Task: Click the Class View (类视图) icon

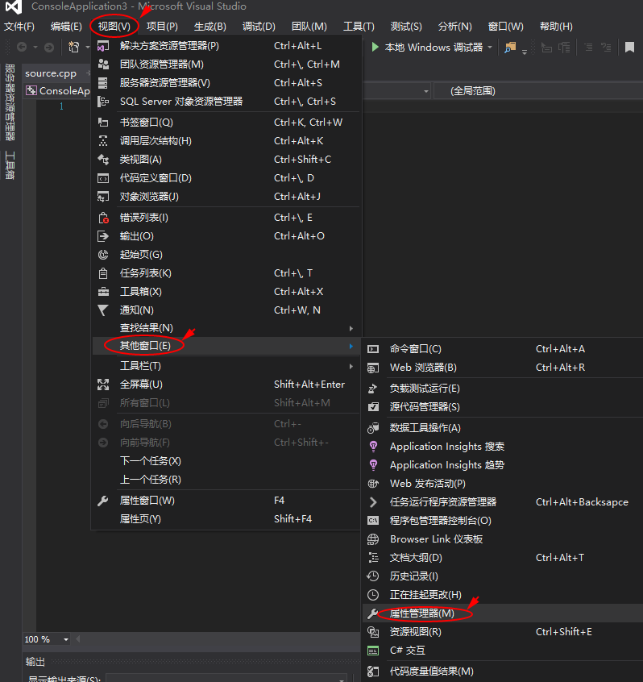Action: [103, 160]
